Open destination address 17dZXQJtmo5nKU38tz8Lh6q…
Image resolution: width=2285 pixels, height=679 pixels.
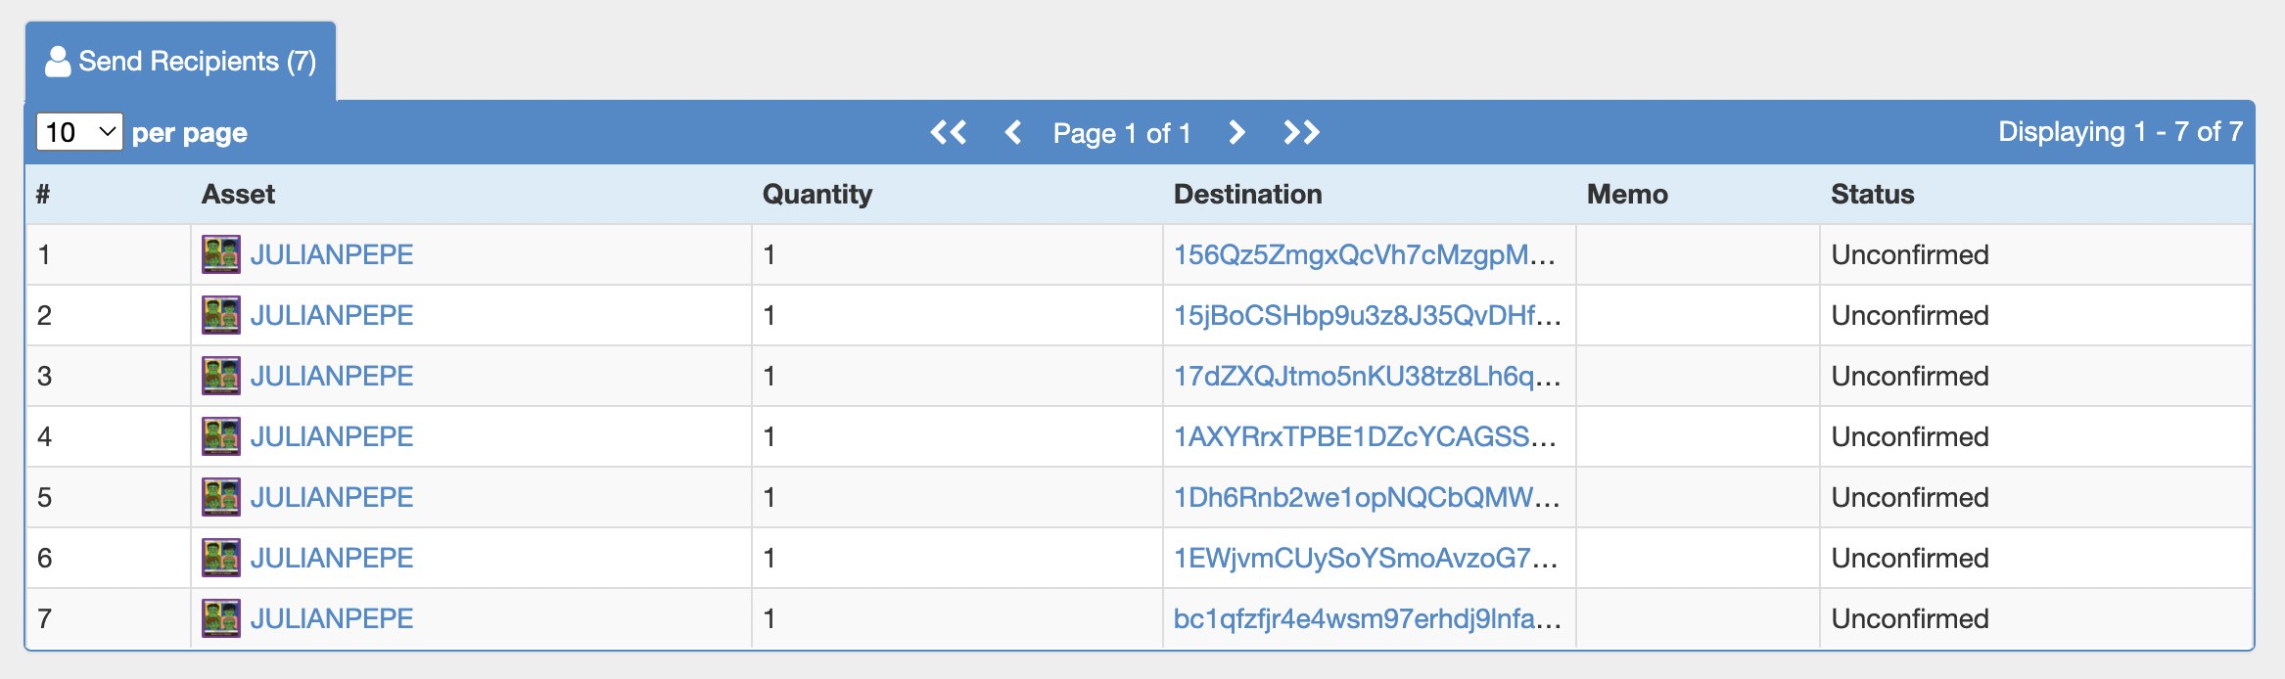click(1368, 376)
